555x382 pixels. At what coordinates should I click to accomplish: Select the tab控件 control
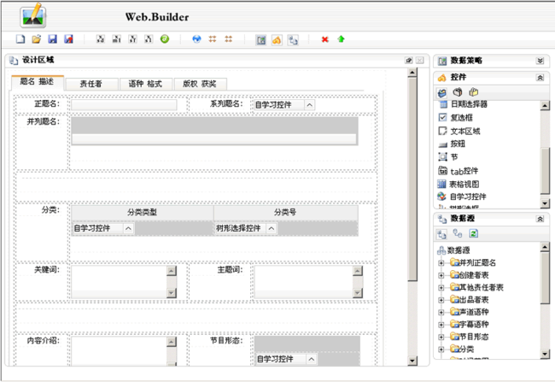coord(459,171)
